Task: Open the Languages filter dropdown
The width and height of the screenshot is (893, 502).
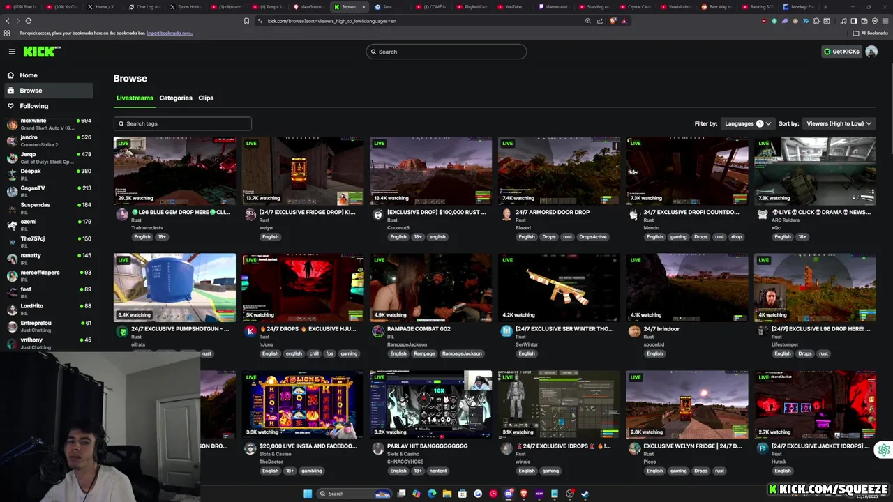Action: point(748,123)
